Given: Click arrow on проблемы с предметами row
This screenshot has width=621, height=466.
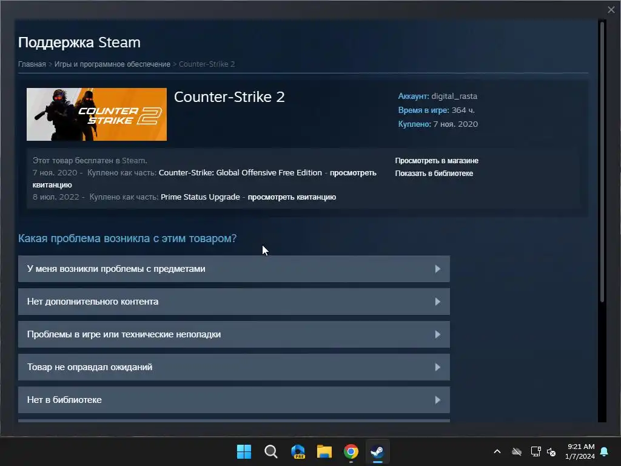Looking at the screenshot, I should click(x=438, y=269).
